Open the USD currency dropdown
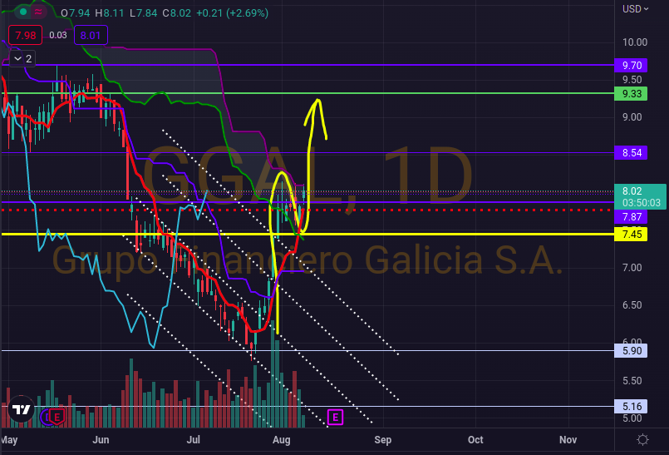The width and height of the screenshot is (669, 455). [x=636, y=8]
